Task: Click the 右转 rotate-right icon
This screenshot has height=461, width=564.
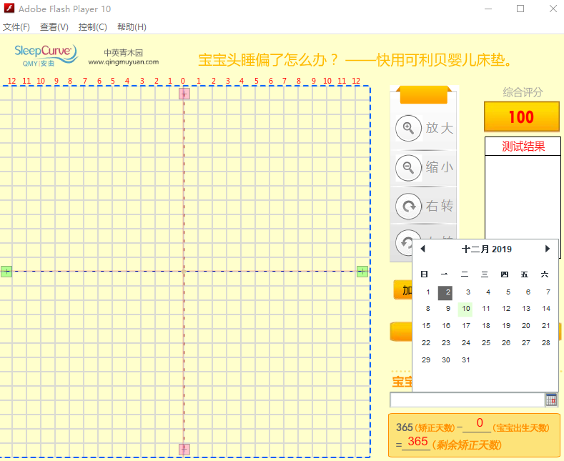Action: click(408, 207)
